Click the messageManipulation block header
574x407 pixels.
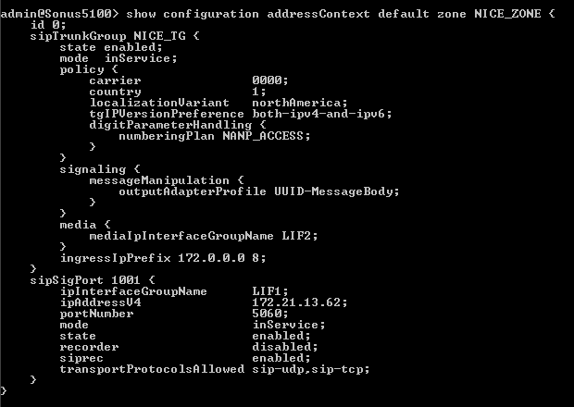point(167,180)
